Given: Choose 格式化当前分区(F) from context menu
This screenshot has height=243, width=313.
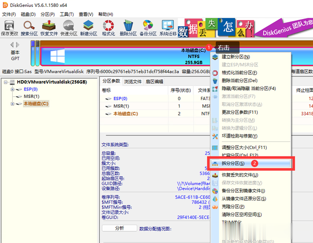Looking at the screenshot, I should (x=251, y=73).
